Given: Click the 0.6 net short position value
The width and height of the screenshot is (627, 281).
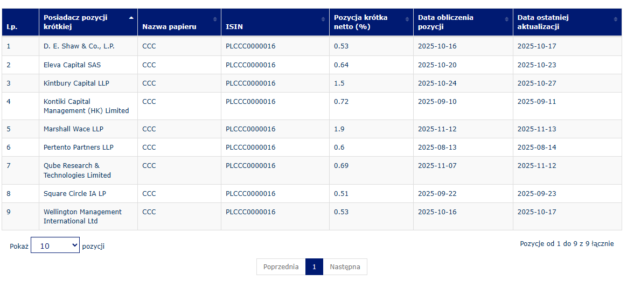Looking at the screenshot, I should coord(339,147).
